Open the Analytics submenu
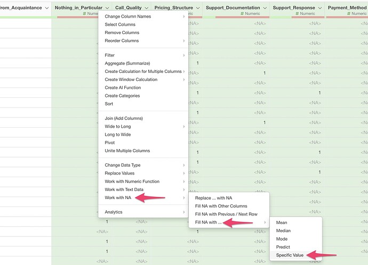Screen dimensions: 368x265 coord(114,212)
